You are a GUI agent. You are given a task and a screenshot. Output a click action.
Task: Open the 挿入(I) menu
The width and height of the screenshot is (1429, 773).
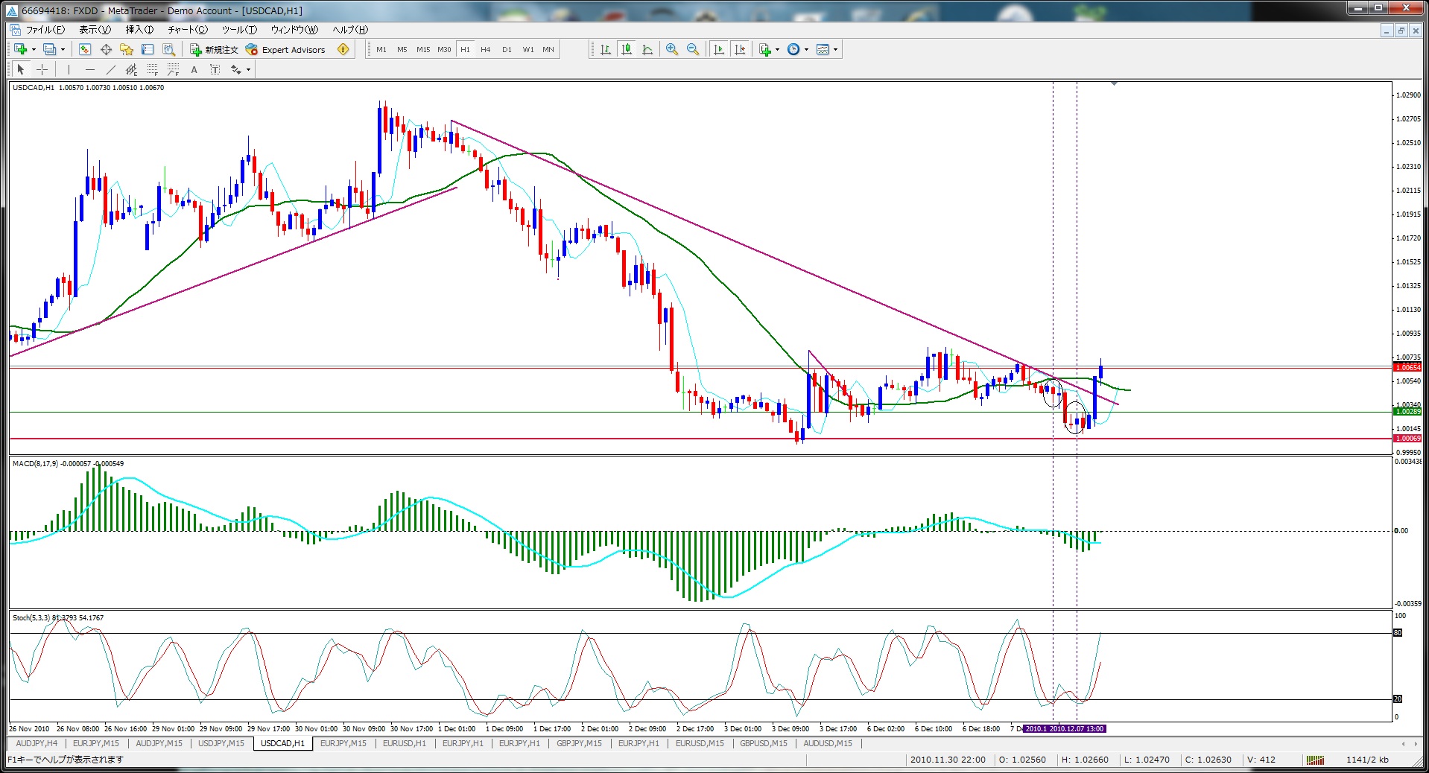[x=139, y=30]
